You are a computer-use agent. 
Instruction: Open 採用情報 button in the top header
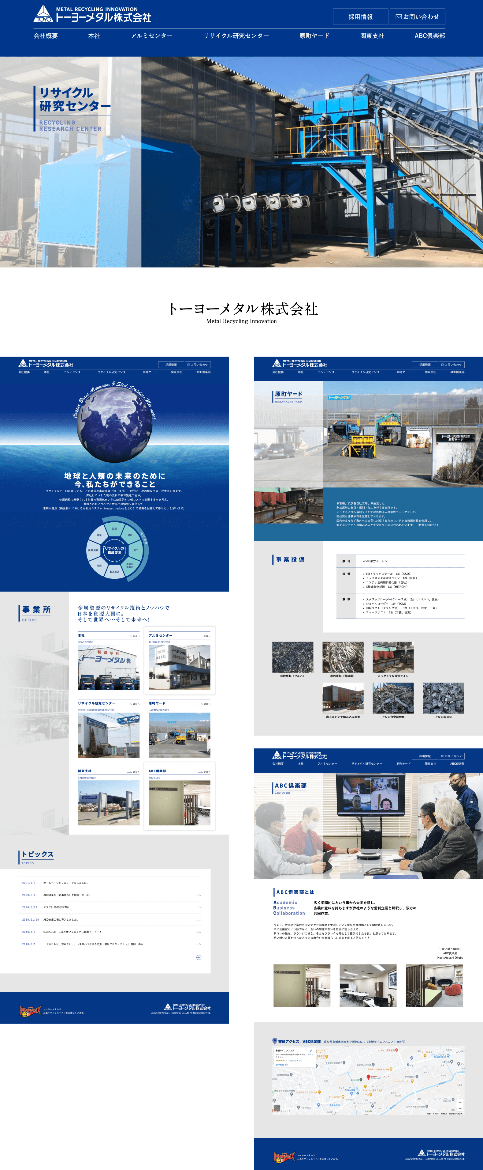point(361,17)
